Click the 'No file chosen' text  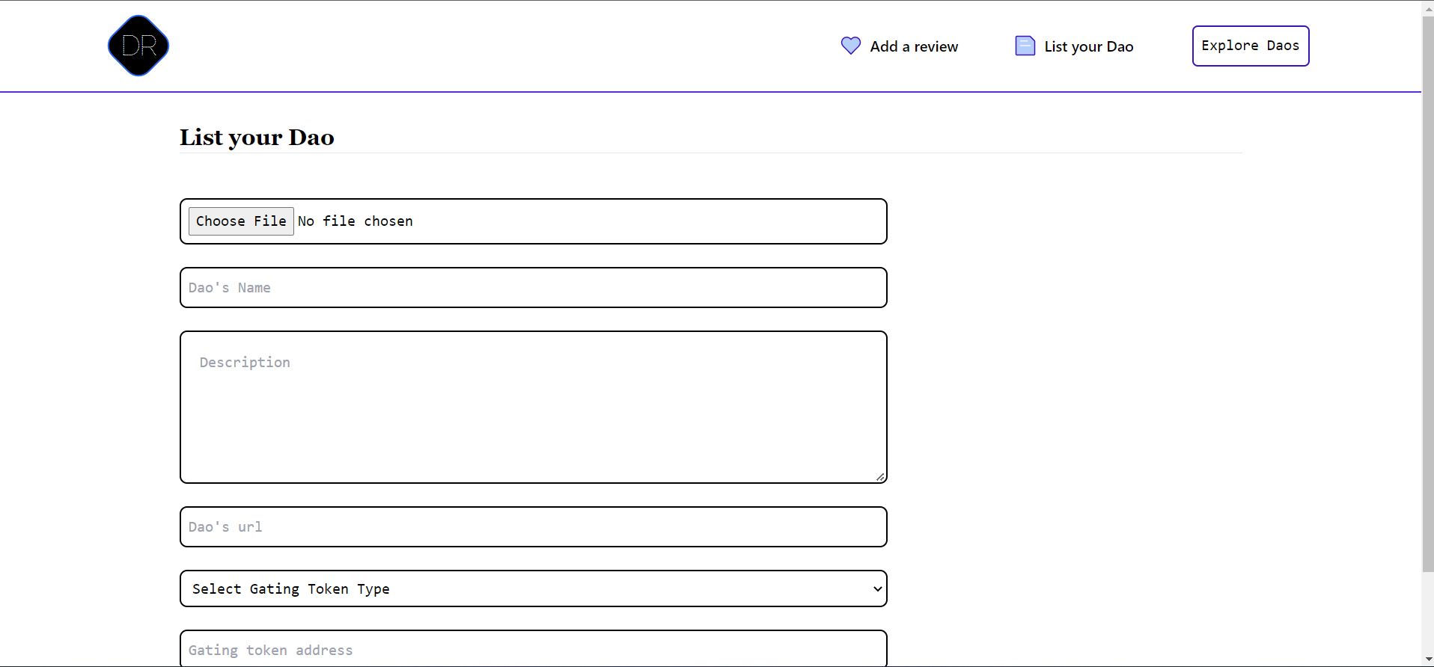click(x=356, y=221)
